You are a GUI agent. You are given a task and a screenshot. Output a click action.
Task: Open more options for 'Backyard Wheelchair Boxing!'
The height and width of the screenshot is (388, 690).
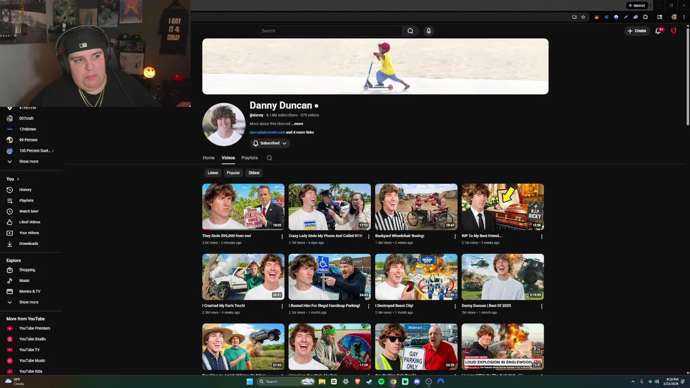455,236
